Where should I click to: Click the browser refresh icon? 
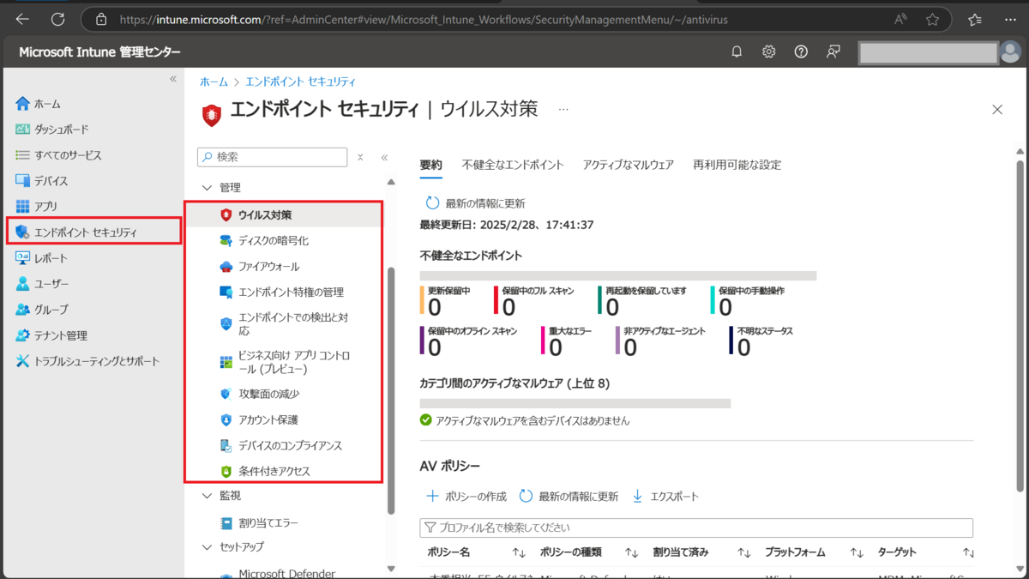point(57,19)
